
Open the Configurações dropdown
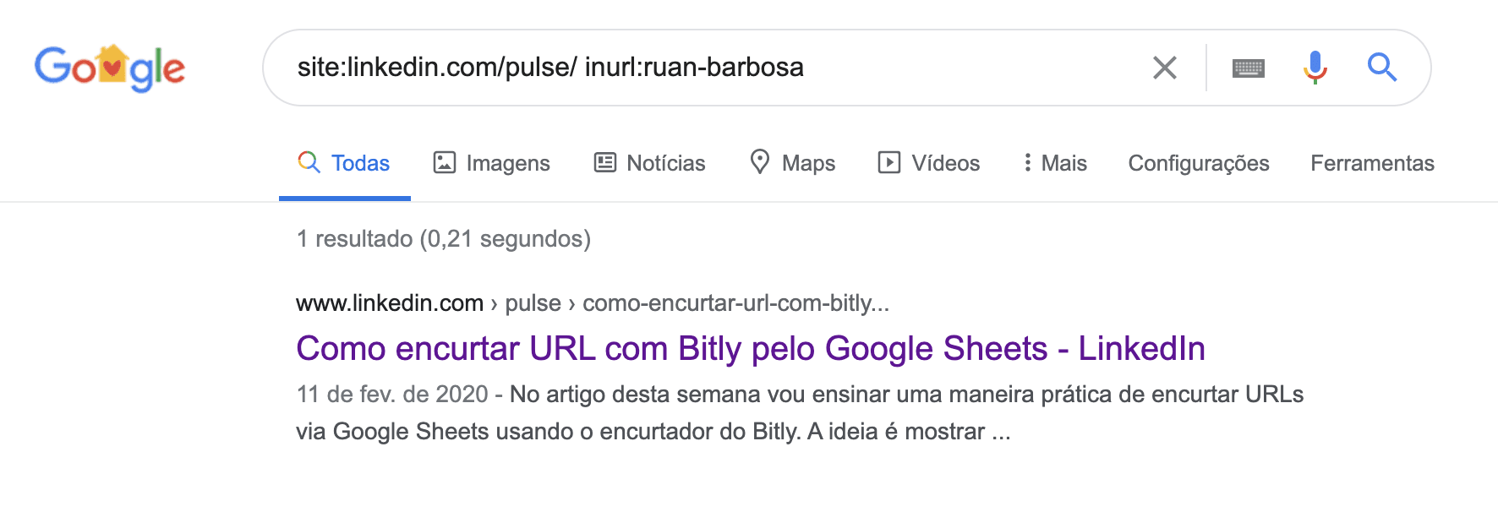(1198, 163)
